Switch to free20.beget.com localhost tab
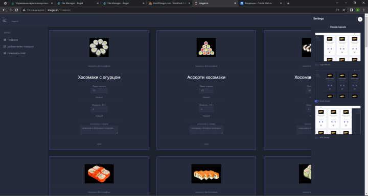 pyautogui.click(x=170, y=3)
